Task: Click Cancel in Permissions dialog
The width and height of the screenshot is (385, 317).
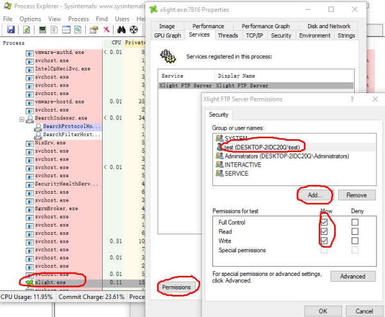Action: point(364,311)
